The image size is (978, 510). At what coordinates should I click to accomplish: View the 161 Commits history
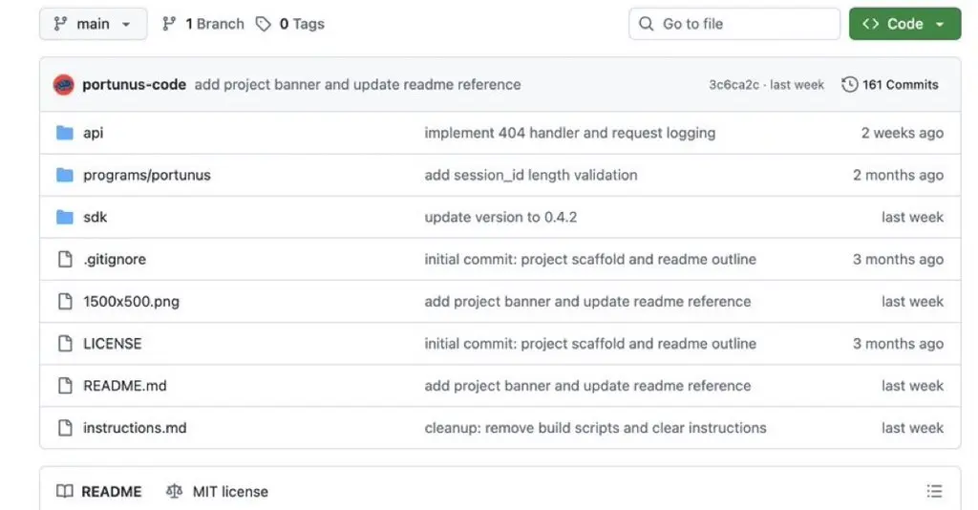click(900, 84)
